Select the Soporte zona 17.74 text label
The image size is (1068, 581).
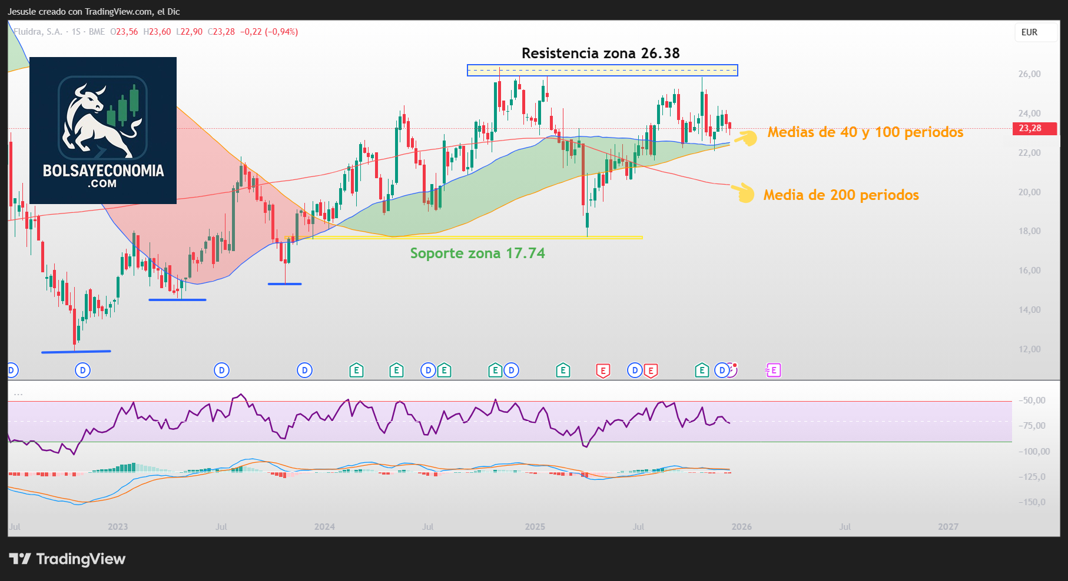click(477, 253)
